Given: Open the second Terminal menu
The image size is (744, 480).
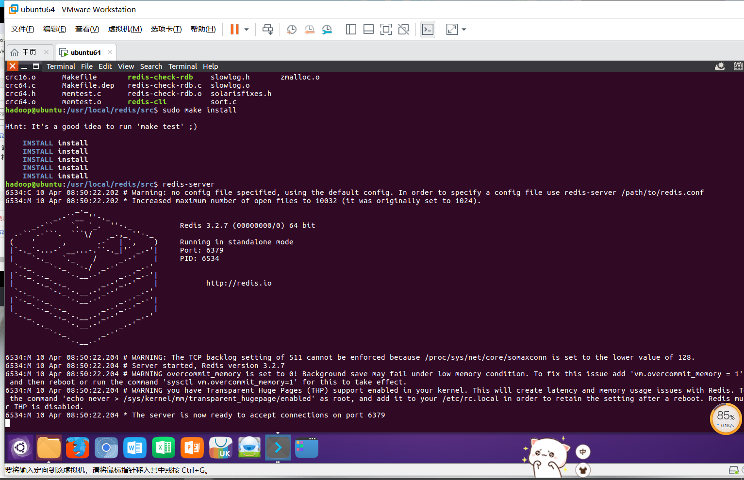Looking at the screenshot, I should [x=183, y=66].
